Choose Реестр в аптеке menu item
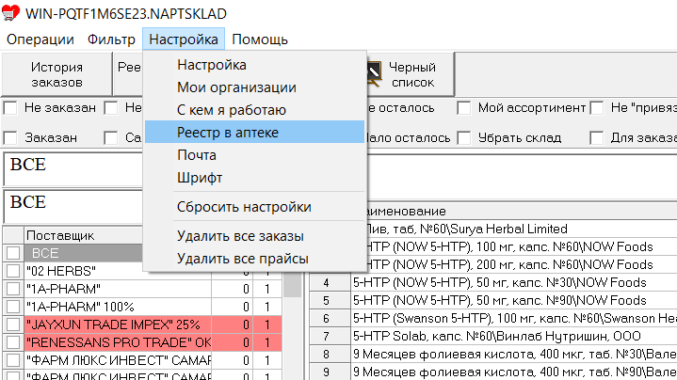Image resolution: width=677 pixels, height=380 pixels. pos(255,132)
